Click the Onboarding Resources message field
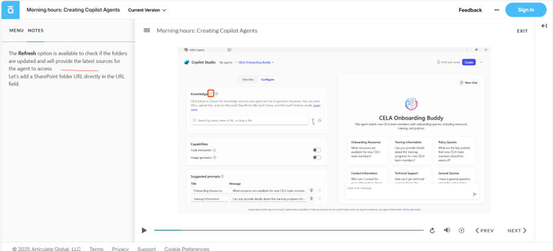Screen dimensions: 553x251 click(268, 190)
